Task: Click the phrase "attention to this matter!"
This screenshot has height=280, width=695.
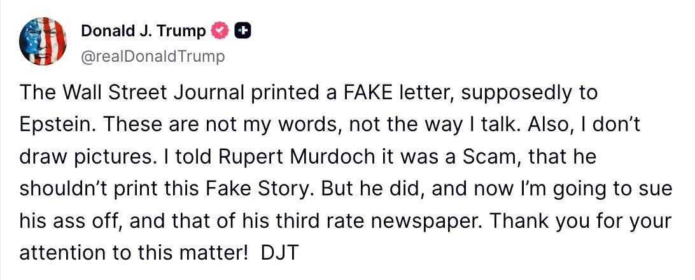Action: tap(134, 253)
